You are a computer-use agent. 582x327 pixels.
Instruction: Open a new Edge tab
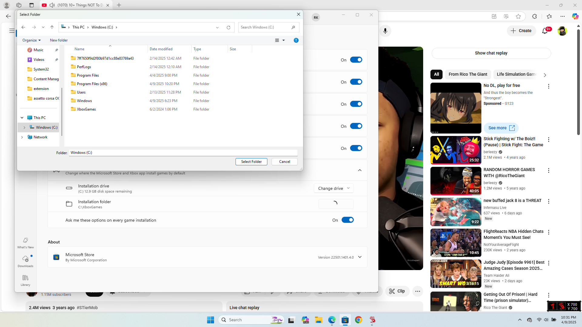pyautogui.click(x=119, y=5)
